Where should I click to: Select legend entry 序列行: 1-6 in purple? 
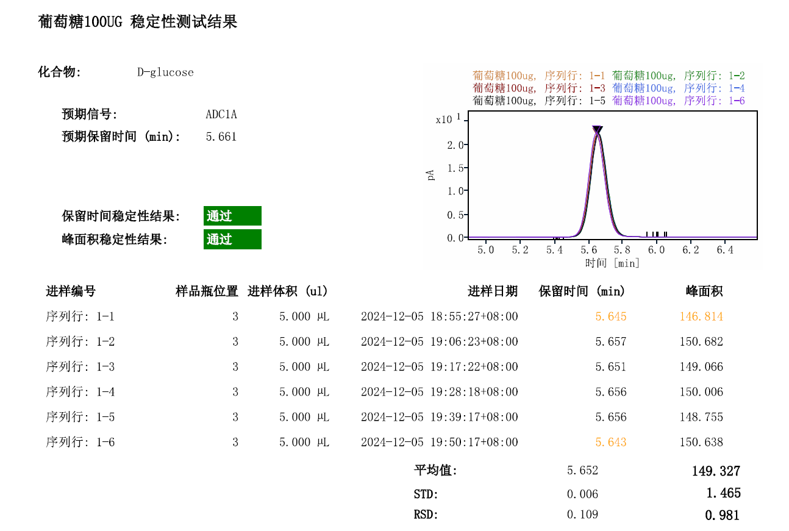click(x=679, y=101)
